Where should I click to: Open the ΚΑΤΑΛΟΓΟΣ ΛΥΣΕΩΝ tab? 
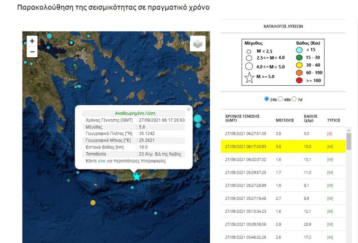283,27
